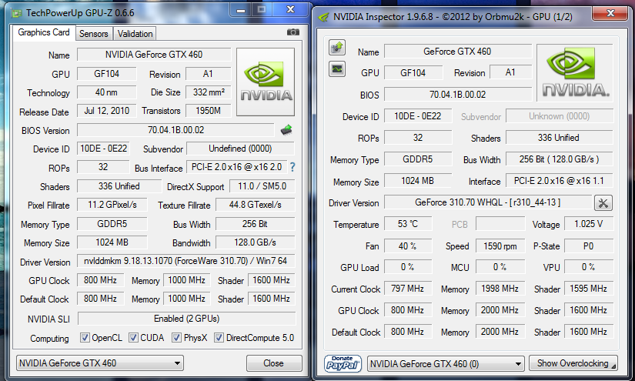Click the GPU-Z Shaders value 336 Unified
The width and height of the screenshot is (635, 381).
coord(119,186)
